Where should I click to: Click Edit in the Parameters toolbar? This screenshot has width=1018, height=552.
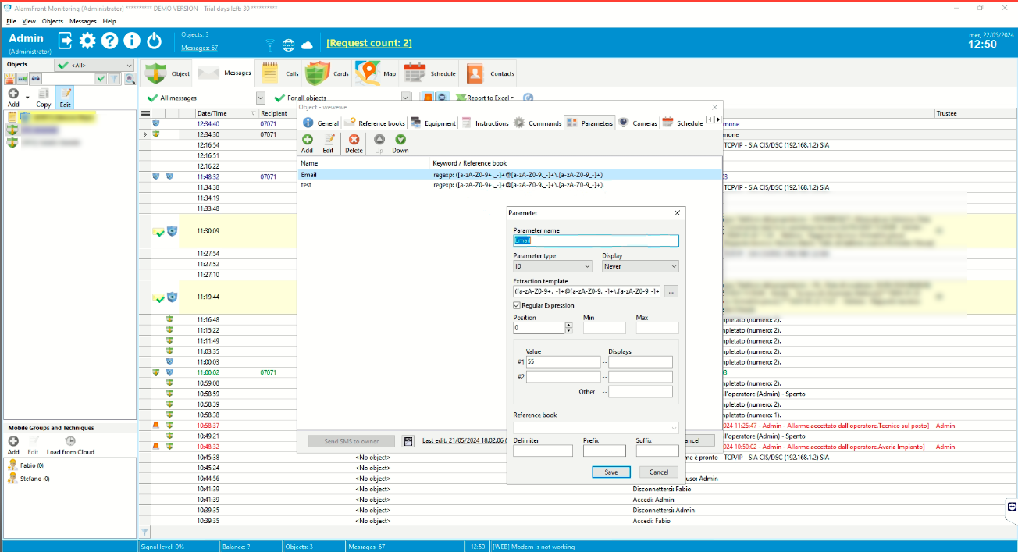(329, 143)
